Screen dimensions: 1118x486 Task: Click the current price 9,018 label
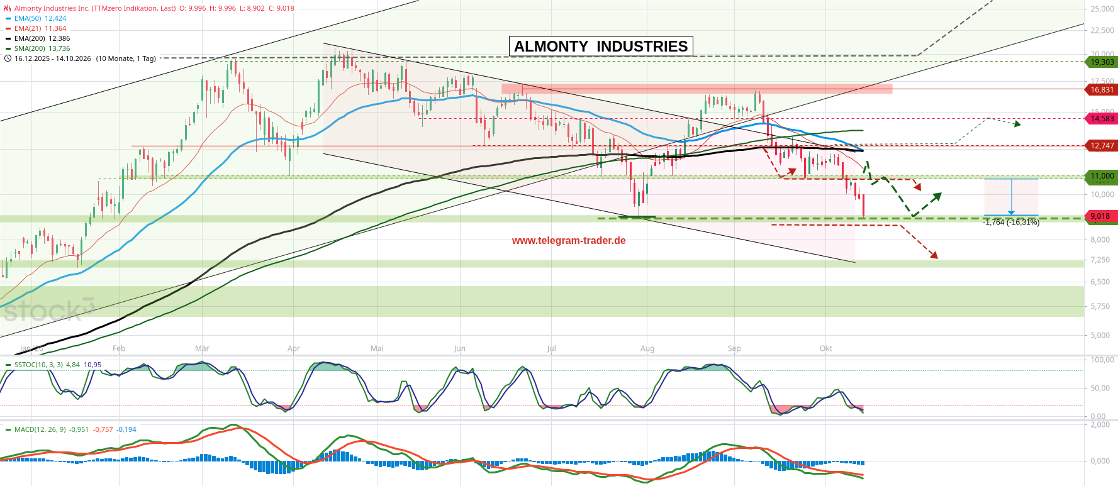pos(1102,216)
